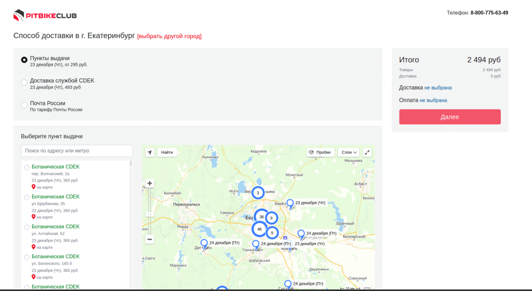Click the map geolocation arrow icon
Screen dimensions: 532x291
tap(150, 153)
